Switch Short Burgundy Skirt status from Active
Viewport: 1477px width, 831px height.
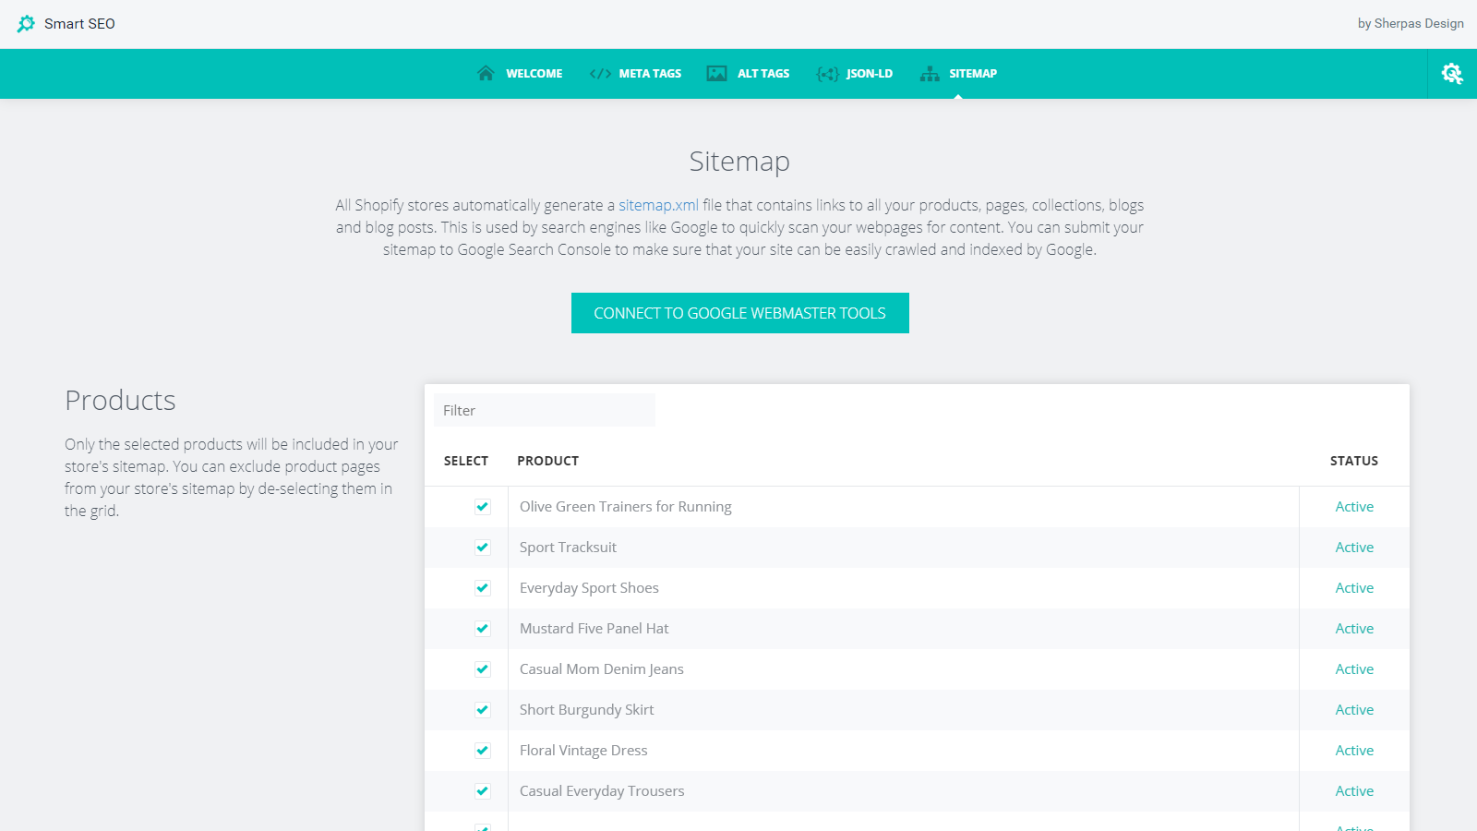[x=1354, y=709]
